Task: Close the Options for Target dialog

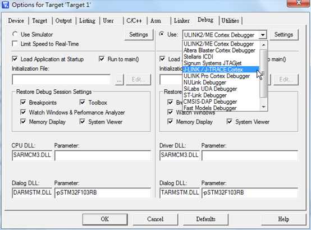Action: point(298,3)
